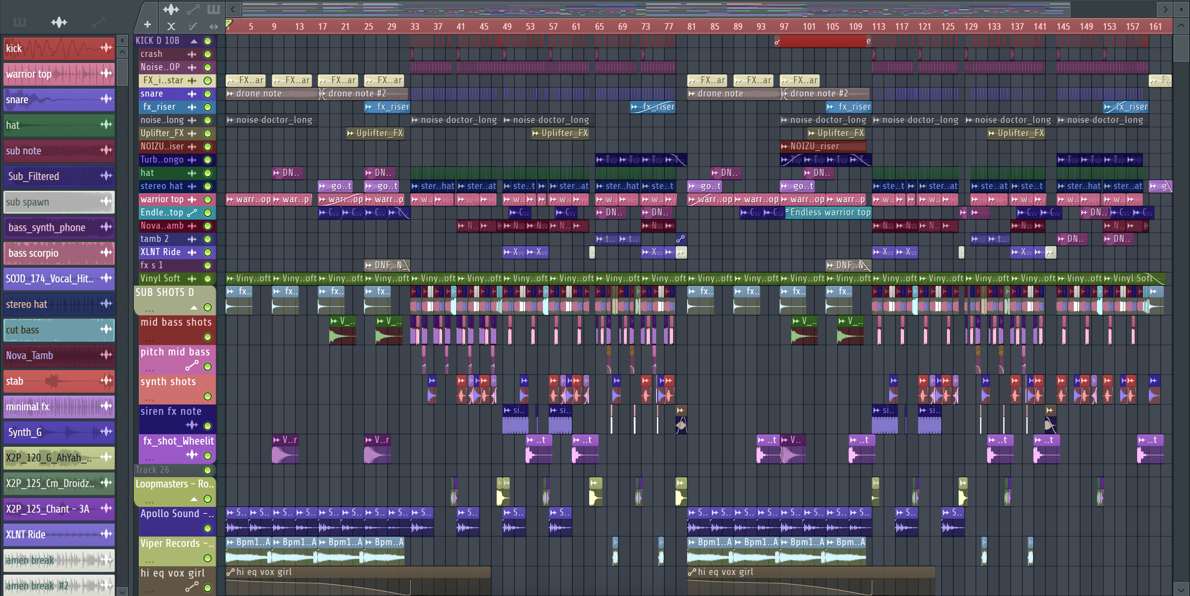Click waveform icon on siren fx note track
The image size is (1190, 596).
[192, 425]
